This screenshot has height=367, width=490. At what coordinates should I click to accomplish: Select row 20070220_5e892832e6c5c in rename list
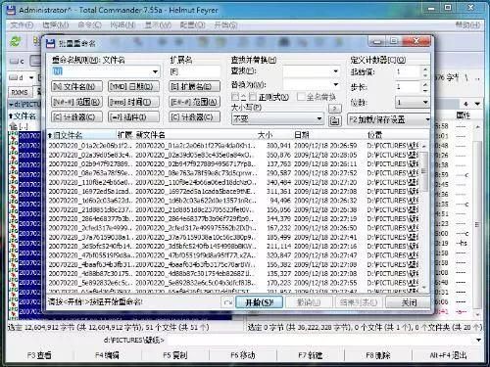(233, 283)
